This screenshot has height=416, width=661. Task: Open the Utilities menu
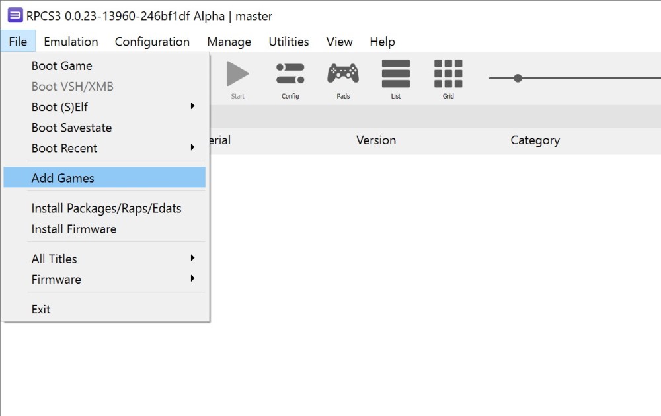pyautogui.click(x=288, y=42)
